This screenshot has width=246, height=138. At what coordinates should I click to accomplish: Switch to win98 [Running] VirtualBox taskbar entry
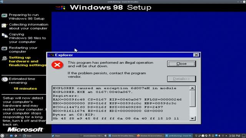[x=179, y=136]
